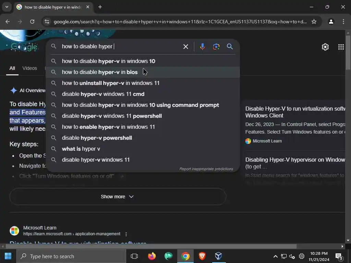
Task: Open Google quick settings gear icon
Action: pos(325,47)
